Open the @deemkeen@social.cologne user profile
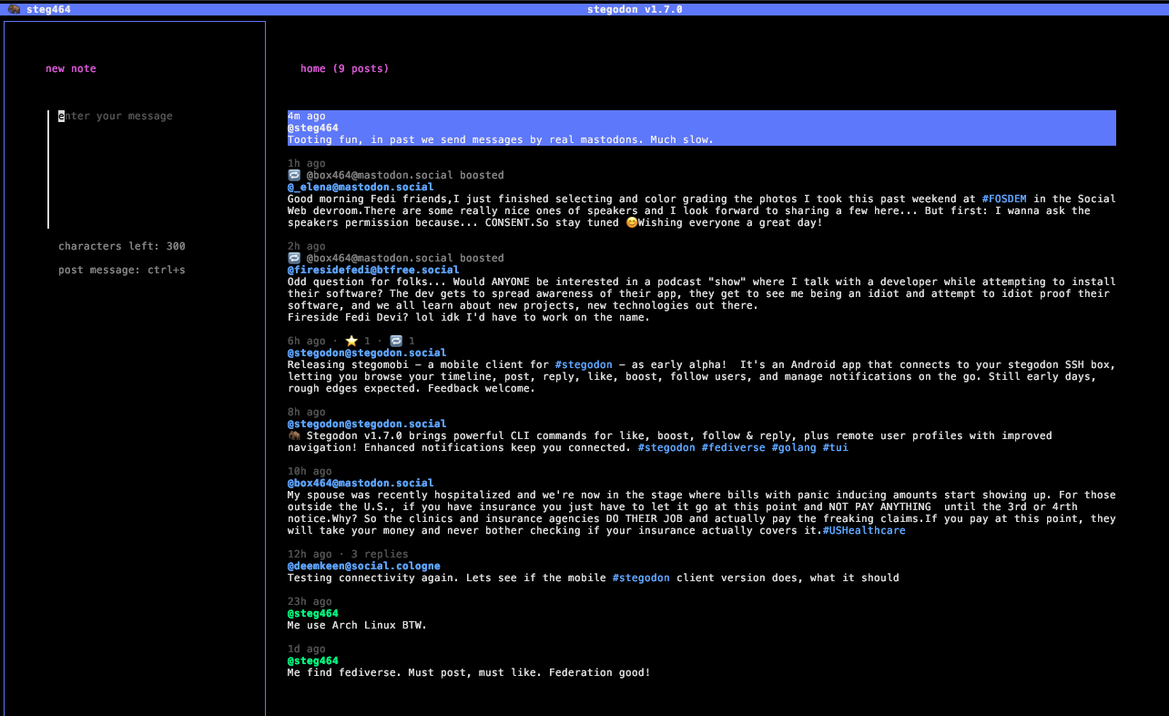 (x=363, y=566)
